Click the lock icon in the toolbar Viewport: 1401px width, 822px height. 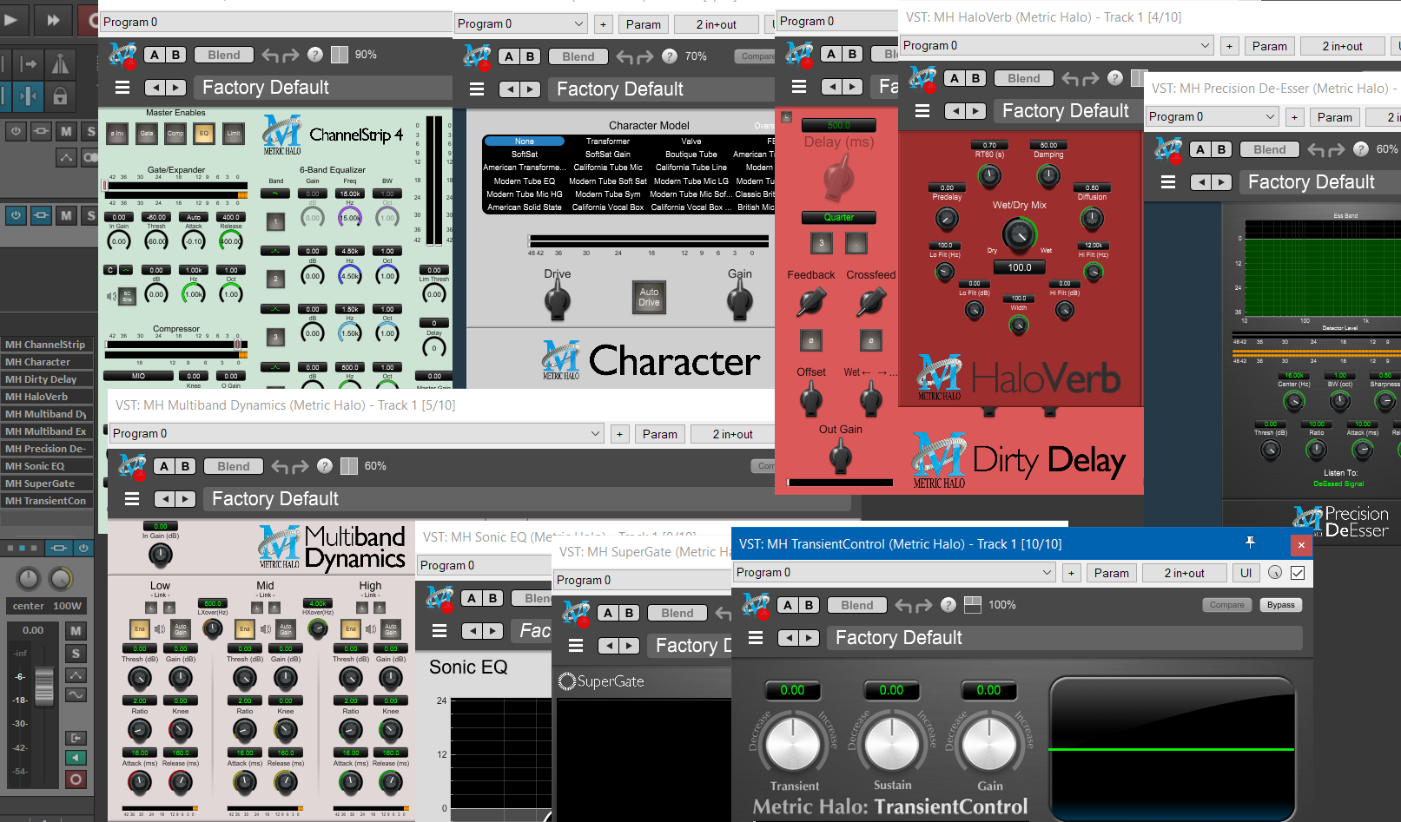pos(60,95)
